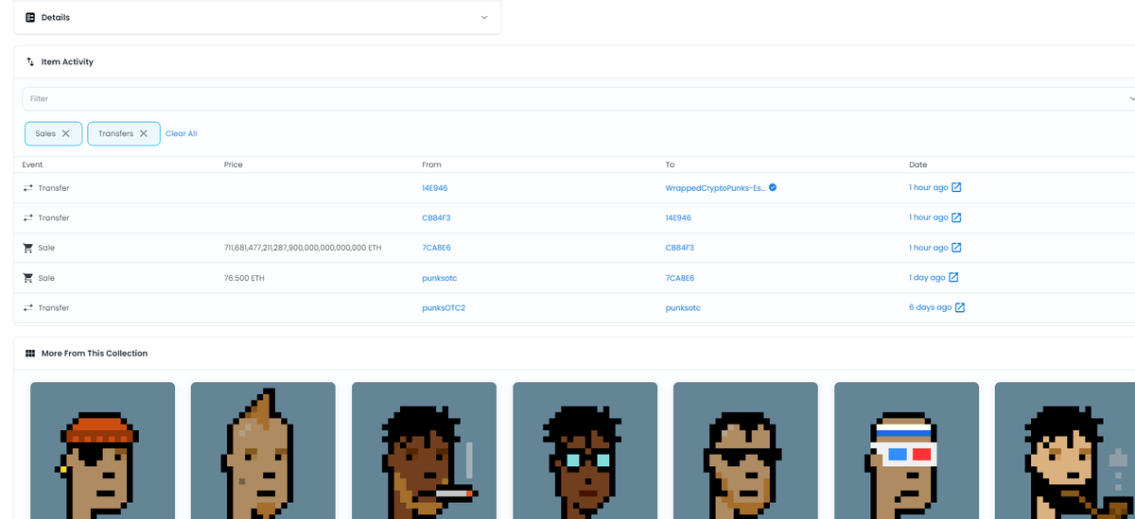This screenshot has height=519, width=1135.
Task: Open sender address 7CA8E6 in sale row
Action: 436,248
